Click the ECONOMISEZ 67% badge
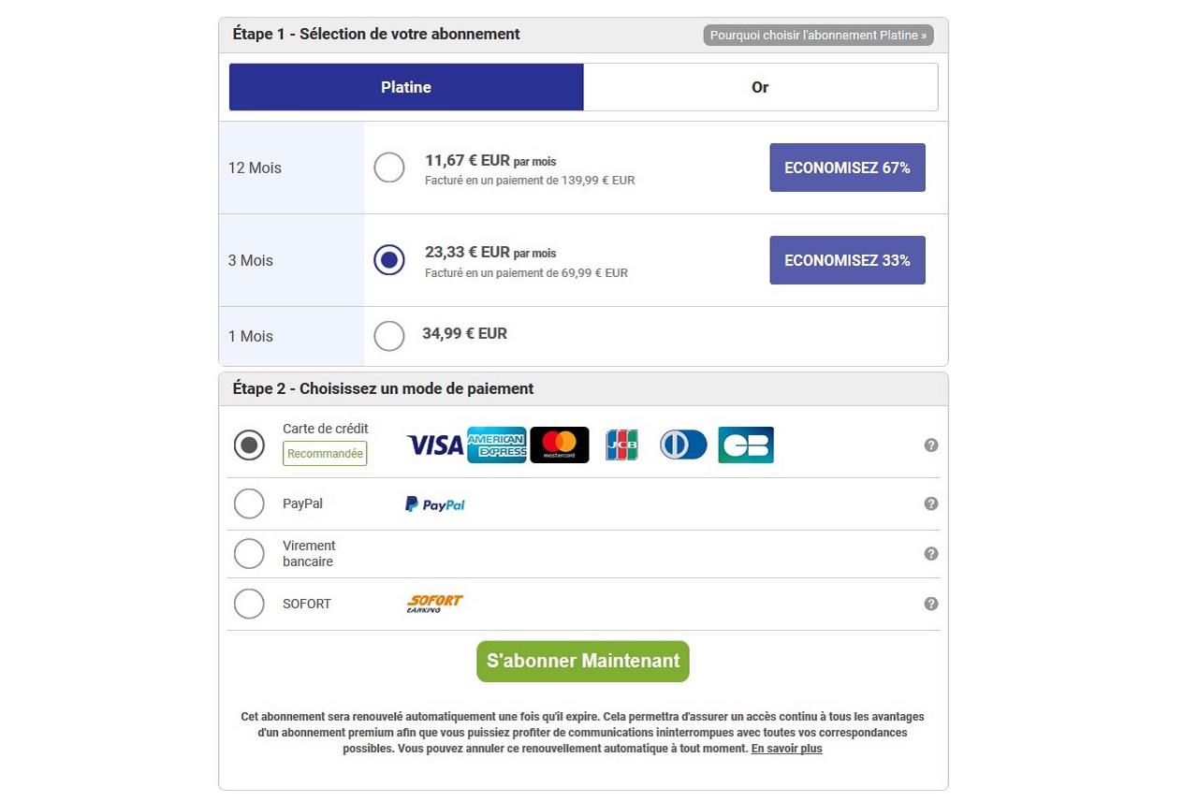The image size is (1198, 802). [847, 168]
